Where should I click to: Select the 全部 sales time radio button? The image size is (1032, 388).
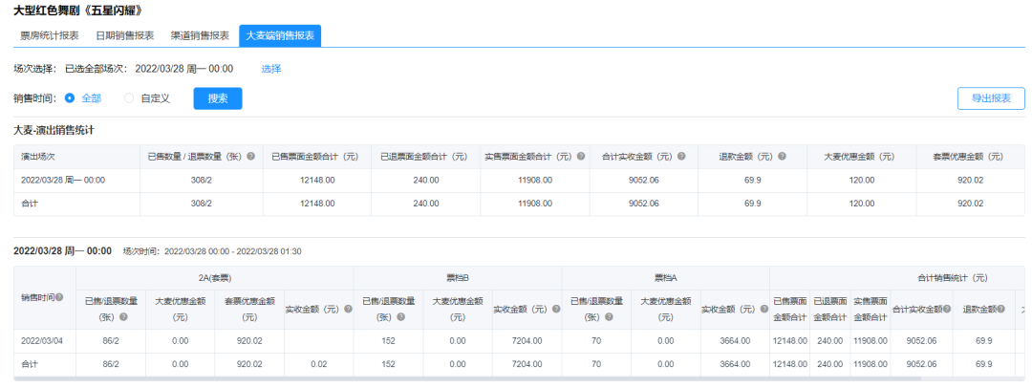70,98
